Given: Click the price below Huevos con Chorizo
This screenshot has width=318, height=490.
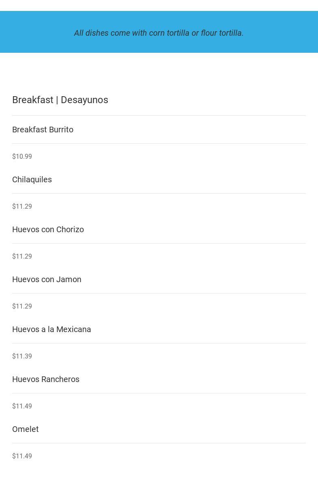Looking at the screenshot, I should click(22, 256).
